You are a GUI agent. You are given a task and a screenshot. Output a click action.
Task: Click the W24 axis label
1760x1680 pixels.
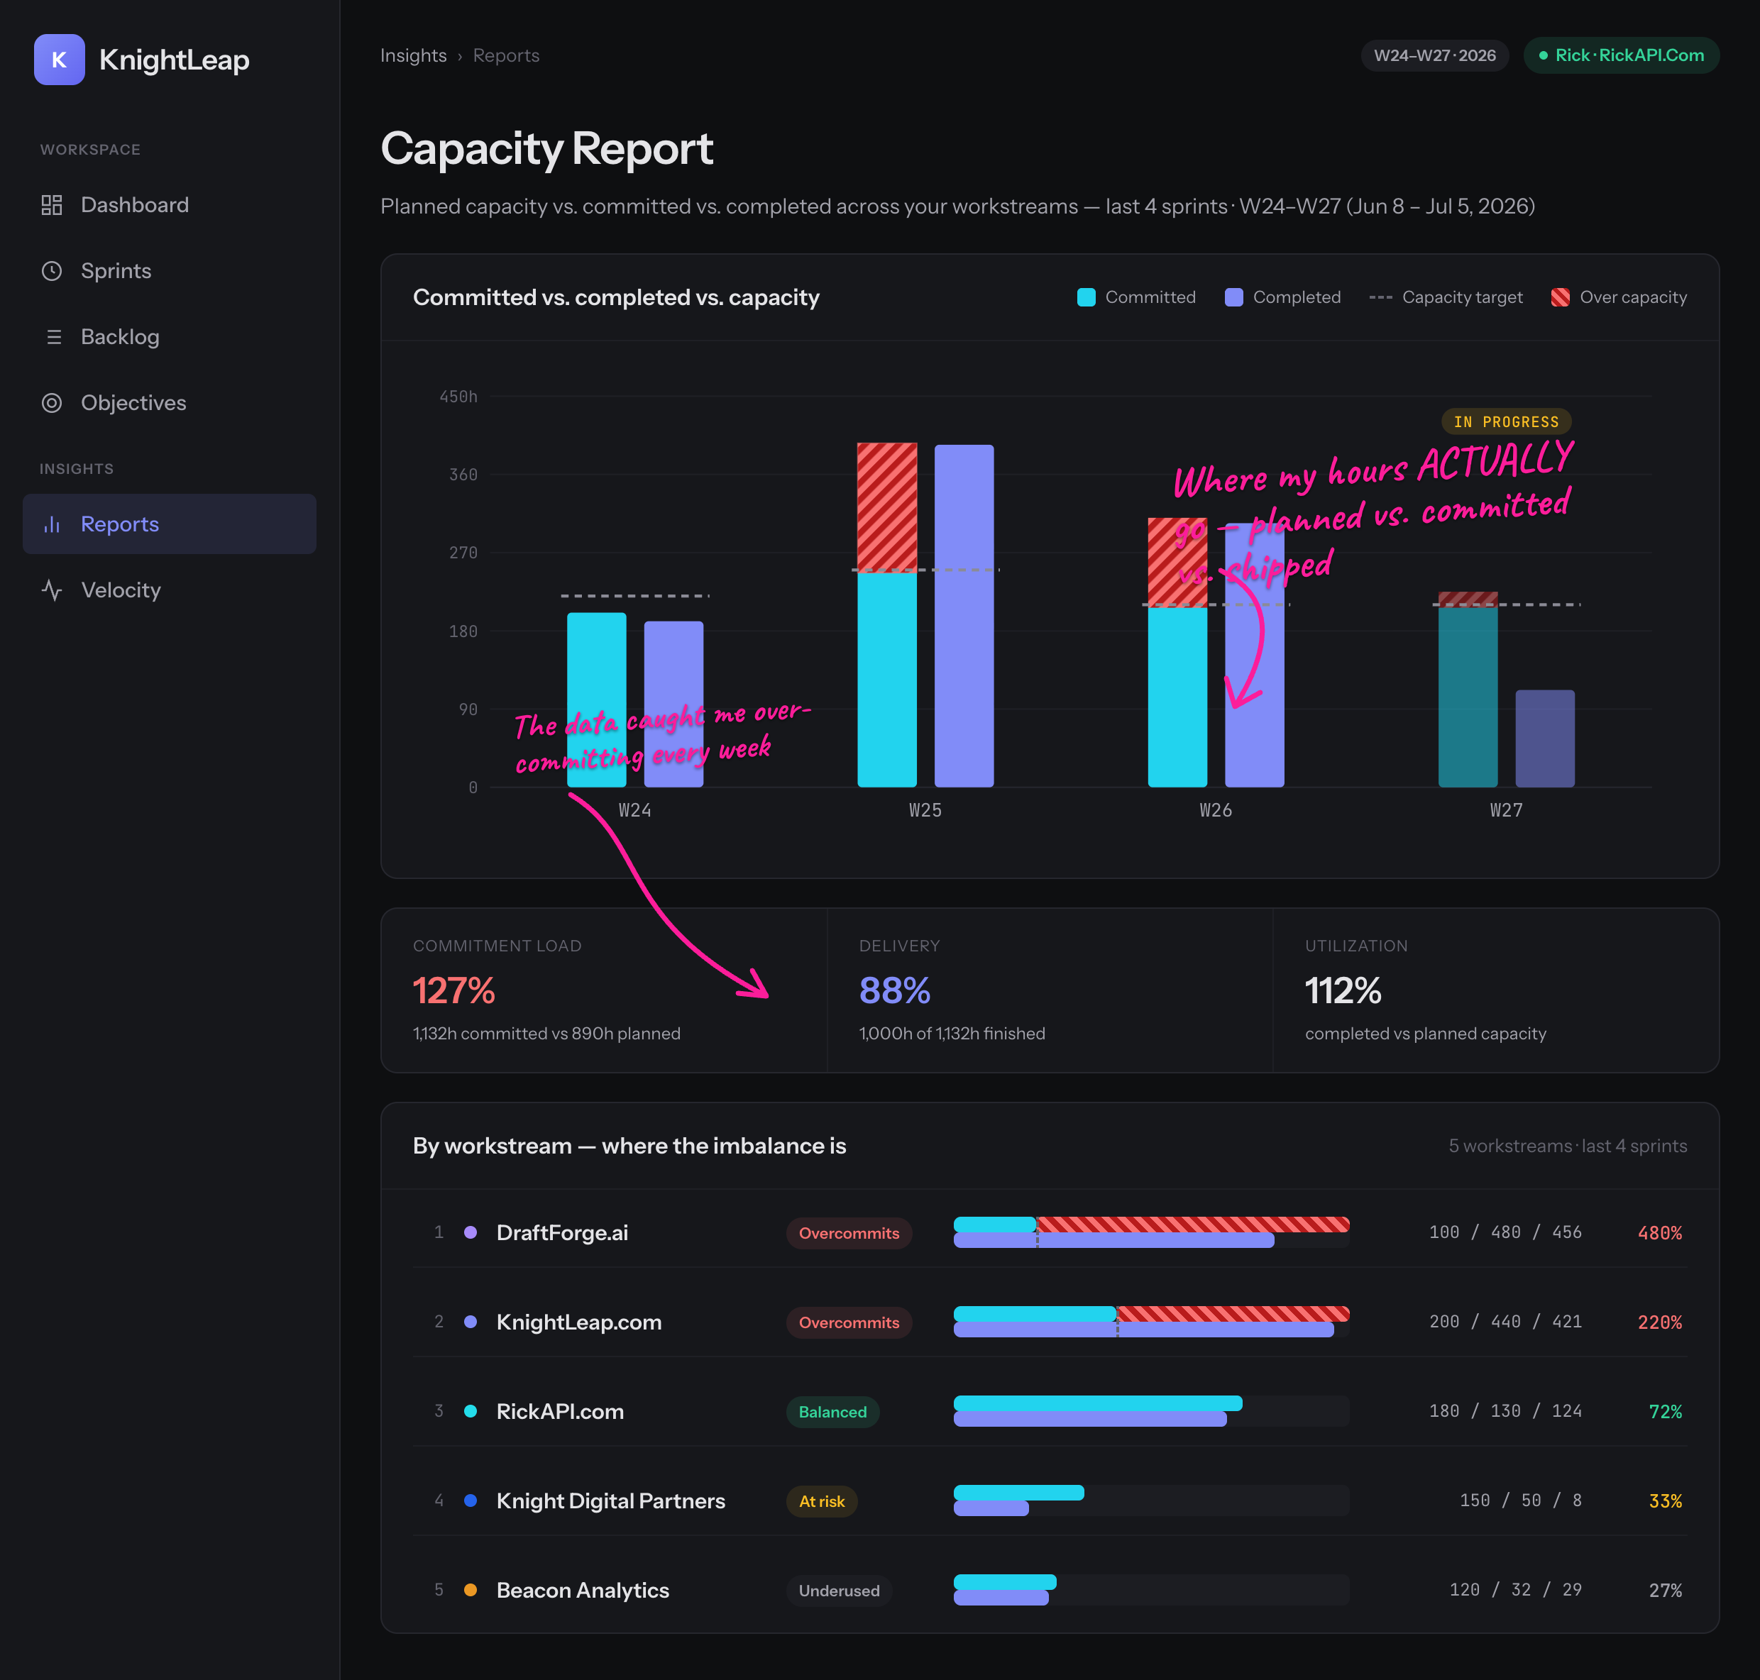(x=635, y=810)
